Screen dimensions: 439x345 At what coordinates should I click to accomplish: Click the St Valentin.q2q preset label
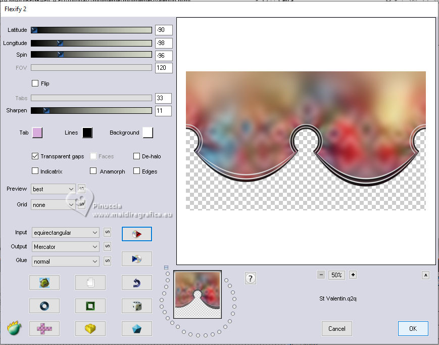338,298
